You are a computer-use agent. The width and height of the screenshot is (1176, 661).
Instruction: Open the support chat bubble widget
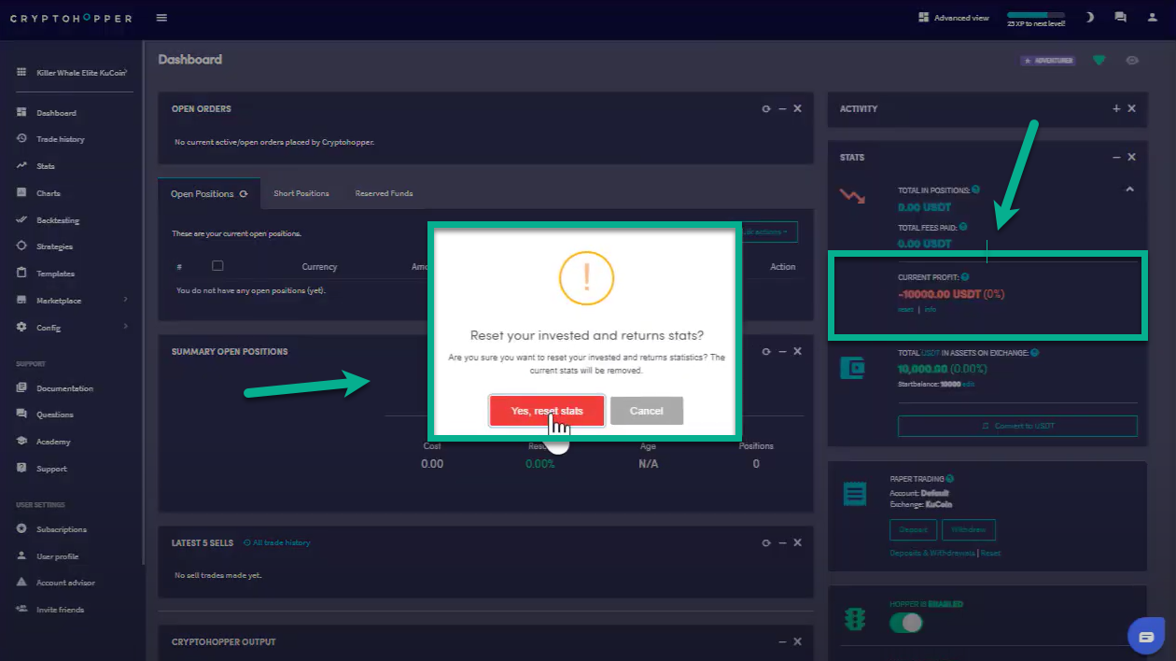pyautogui.click(x=1145, y=636)
